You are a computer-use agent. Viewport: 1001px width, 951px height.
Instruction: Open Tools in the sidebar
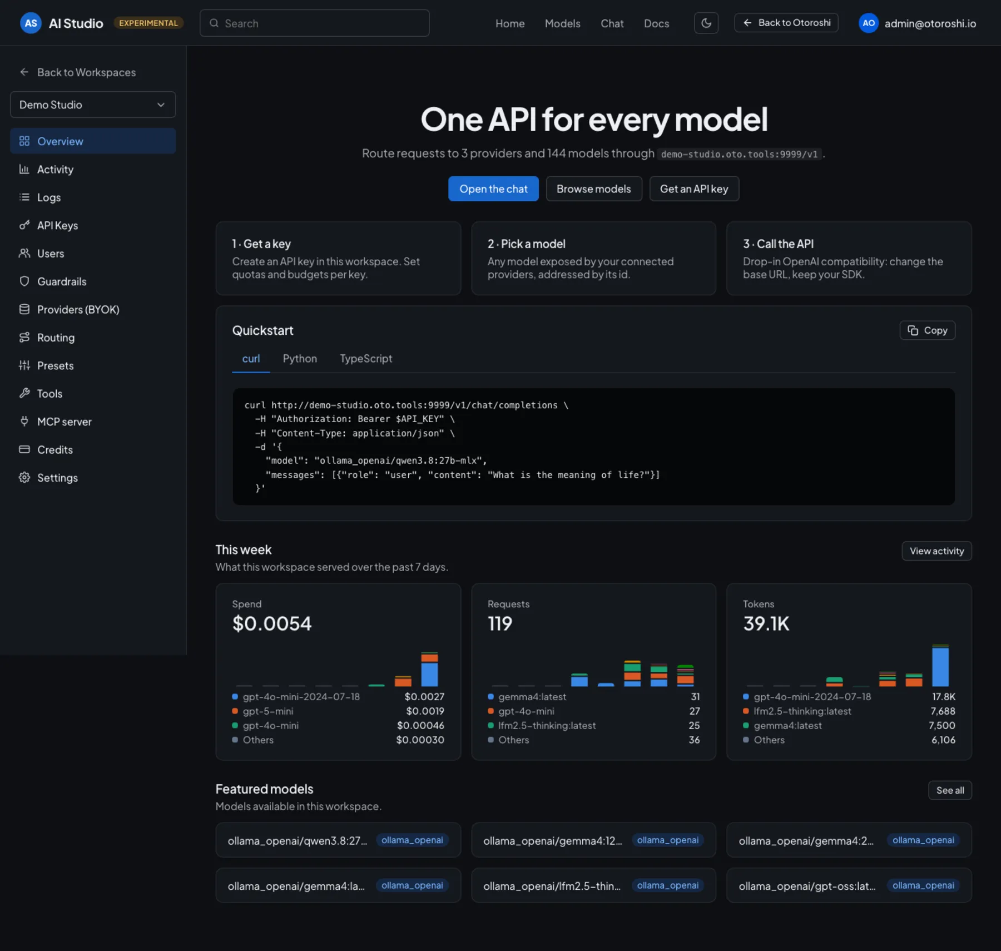[93, 393]
